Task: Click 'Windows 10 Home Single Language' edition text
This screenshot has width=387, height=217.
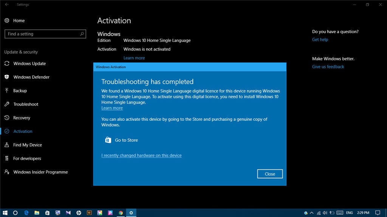Action: click(x=157, y=40)
